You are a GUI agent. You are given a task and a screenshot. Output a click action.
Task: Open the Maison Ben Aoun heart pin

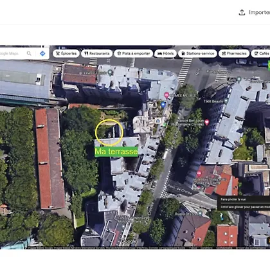click(x=207, y=122)
